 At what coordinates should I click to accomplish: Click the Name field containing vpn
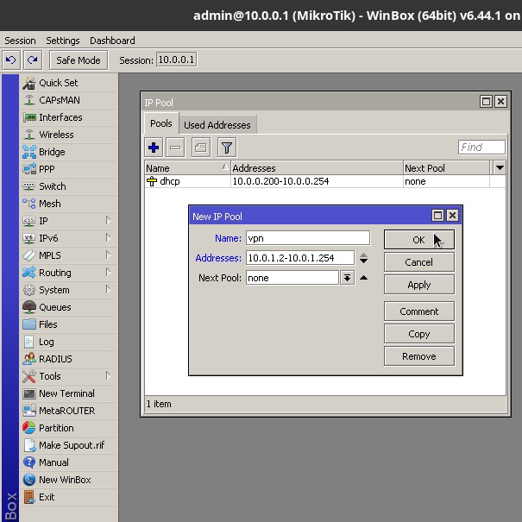coord(308,238)
